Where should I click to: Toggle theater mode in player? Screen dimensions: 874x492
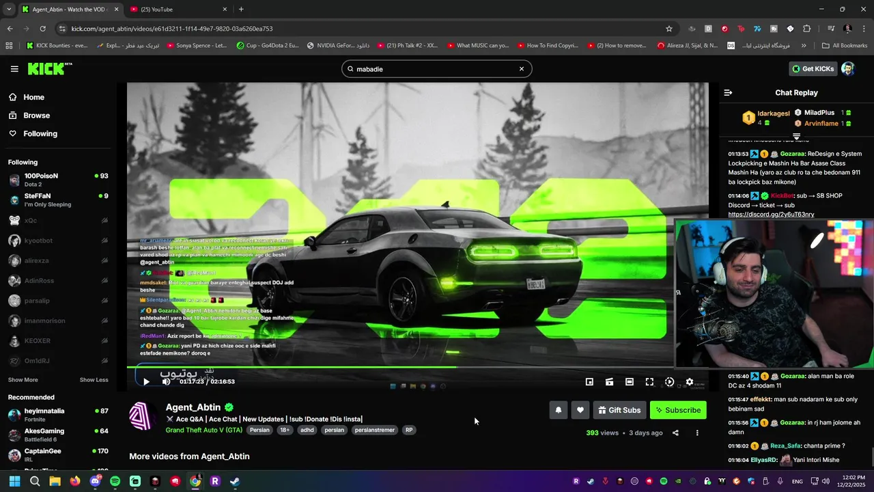(x=630, y=382)
